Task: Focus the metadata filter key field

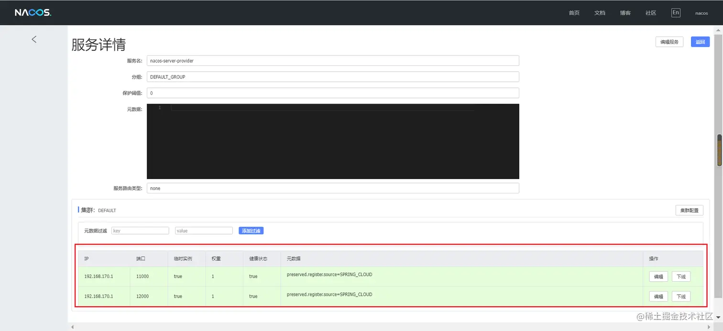Action: [140, 231]
